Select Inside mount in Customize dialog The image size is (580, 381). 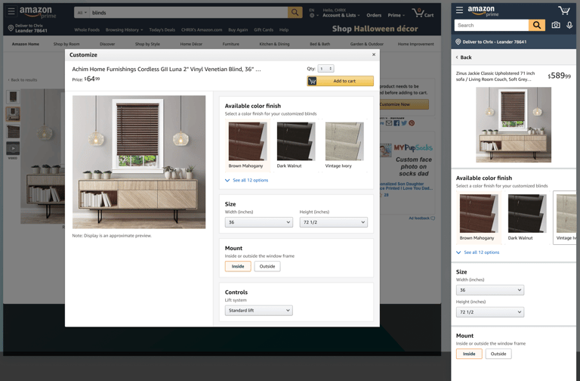click(x=238, y=266)
